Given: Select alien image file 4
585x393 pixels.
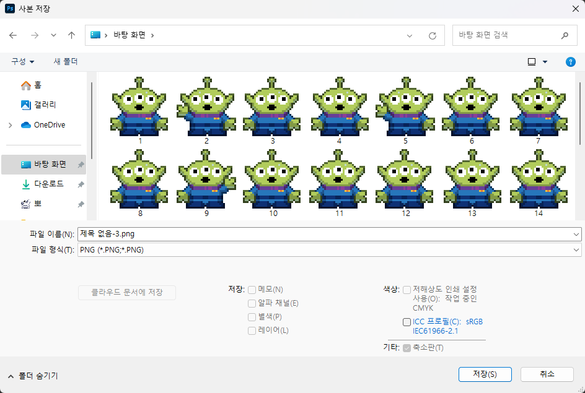Looking at the screenshot, I should click(339, 111).
